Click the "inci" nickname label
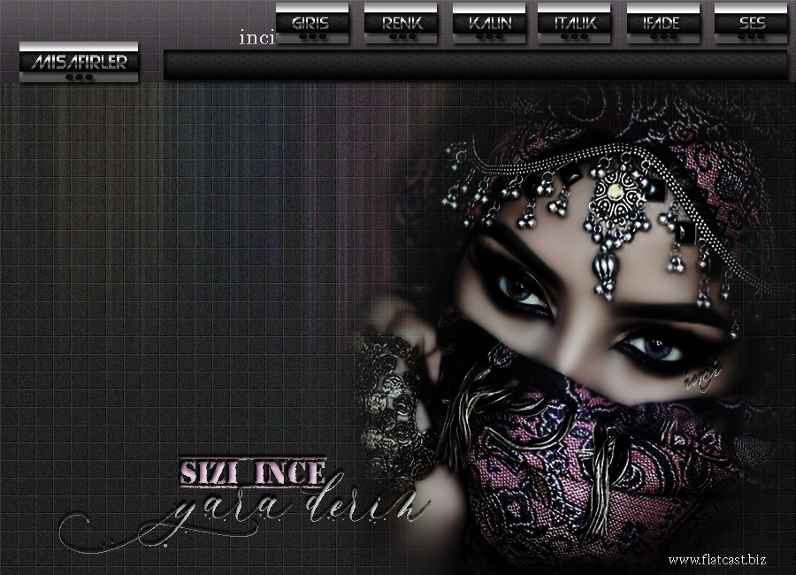 click(256, 39)
